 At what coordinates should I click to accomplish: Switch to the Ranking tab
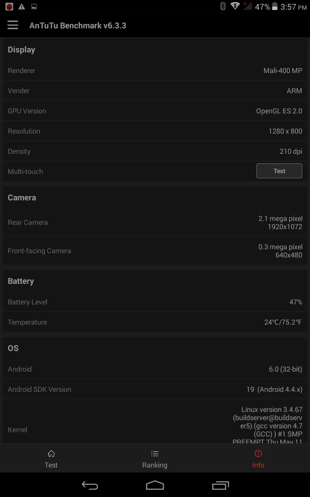coord(155,459)
